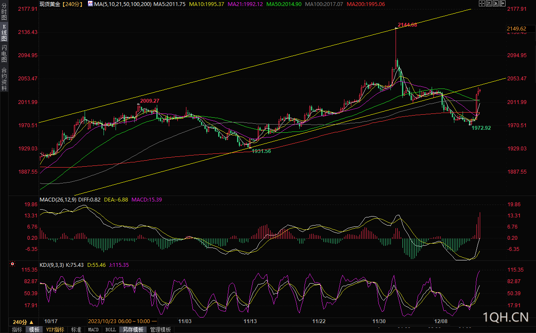This screenshot has height=333, width=536.
Task: Open the 240分 period selector
Action: tap(23, 322)
